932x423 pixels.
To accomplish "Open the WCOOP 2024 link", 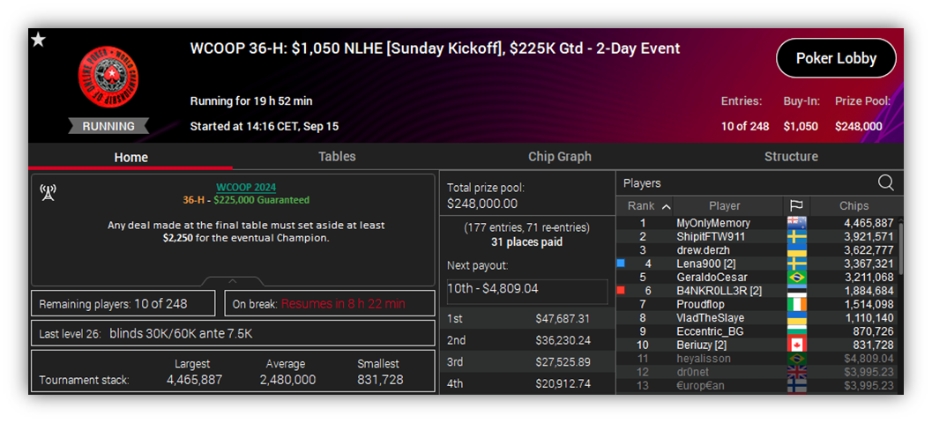I will pos(246,188).
